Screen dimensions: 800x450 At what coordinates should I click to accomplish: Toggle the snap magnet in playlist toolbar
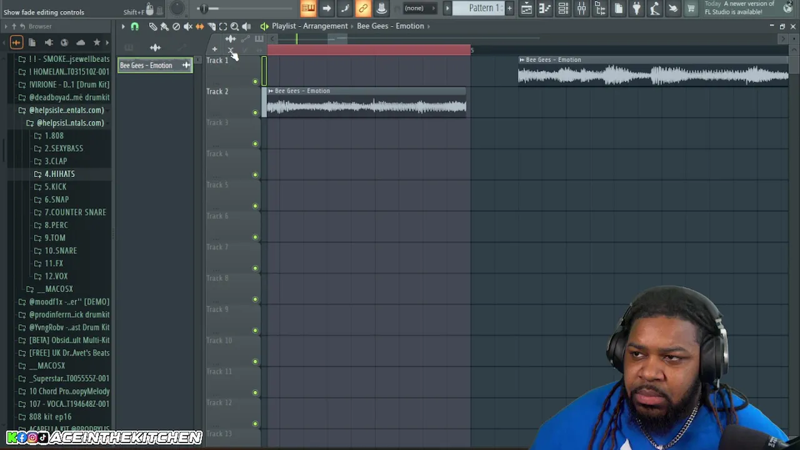point(134,26)
